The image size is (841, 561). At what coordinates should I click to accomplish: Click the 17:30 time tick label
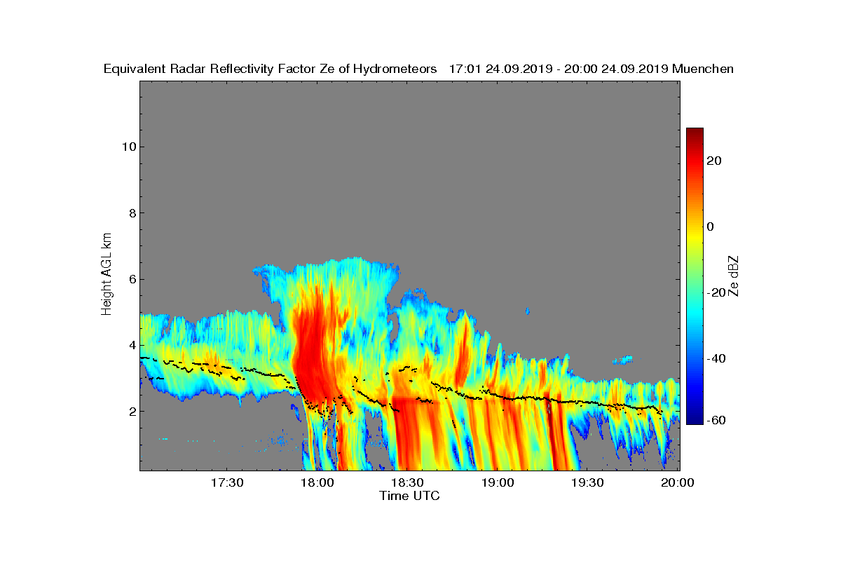227,483
